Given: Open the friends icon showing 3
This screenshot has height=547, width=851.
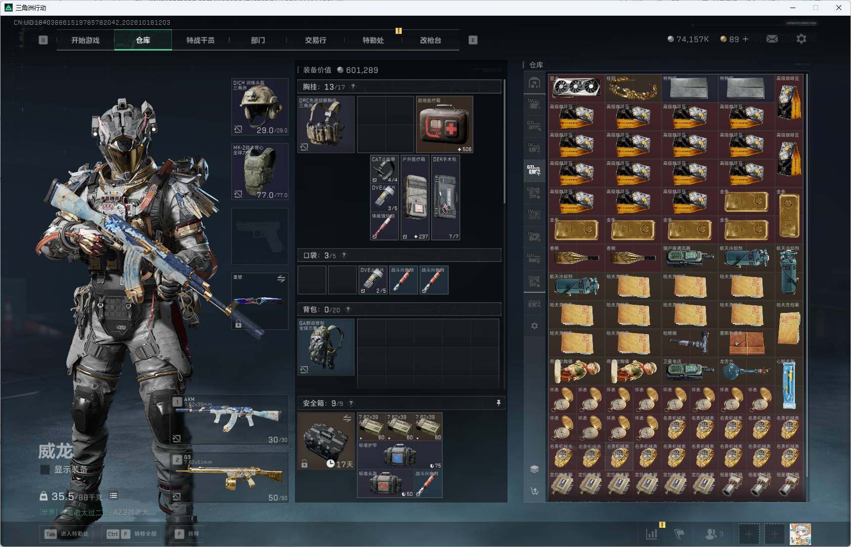Looking at the screenshot, I should pyautogui.click(x=714, y=533).
